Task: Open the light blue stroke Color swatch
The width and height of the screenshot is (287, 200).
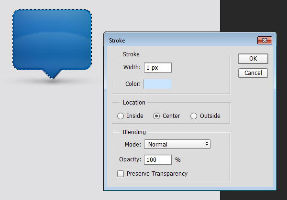Action: 158,84
